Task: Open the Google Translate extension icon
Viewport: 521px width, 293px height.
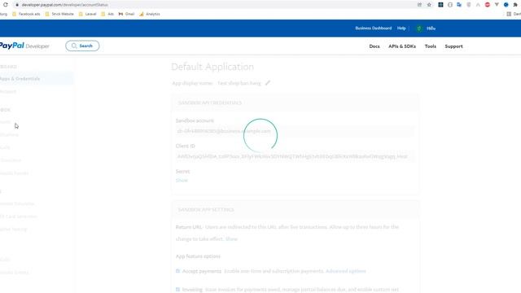Action: coord(459,5)
